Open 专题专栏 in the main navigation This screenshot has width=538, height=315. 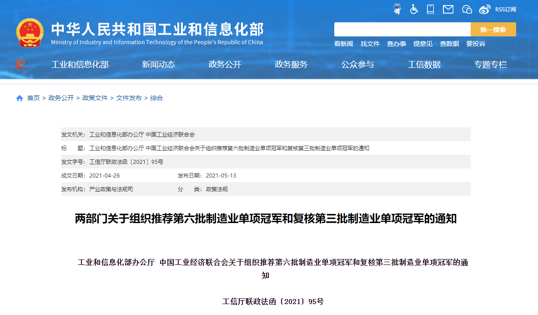point(490,65)
